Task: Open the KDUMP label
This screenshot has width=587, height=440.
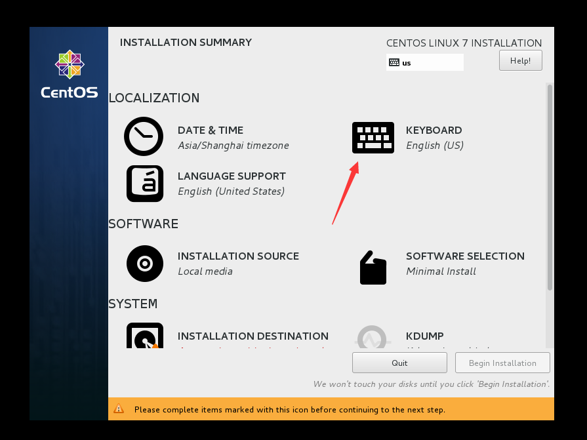Action: coord(425,336)
